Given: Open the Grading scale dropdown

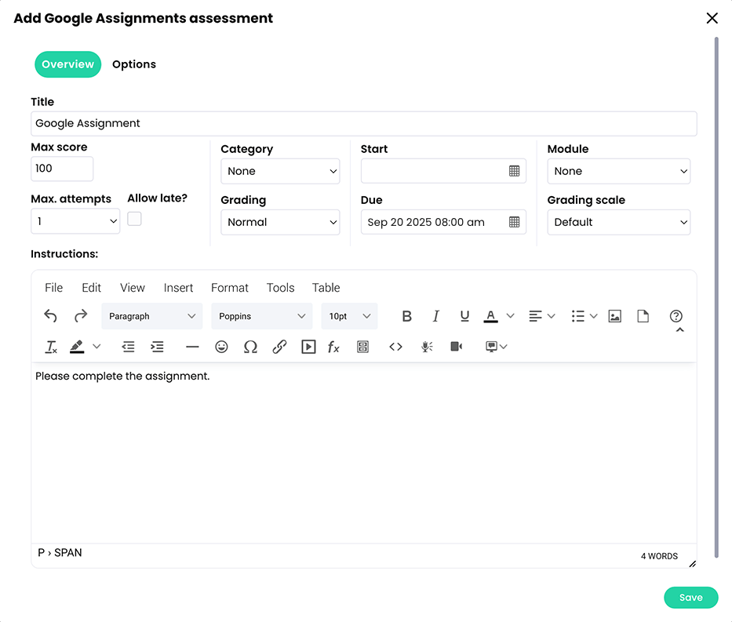Looking at the screenshot, I should pos(618,222).
